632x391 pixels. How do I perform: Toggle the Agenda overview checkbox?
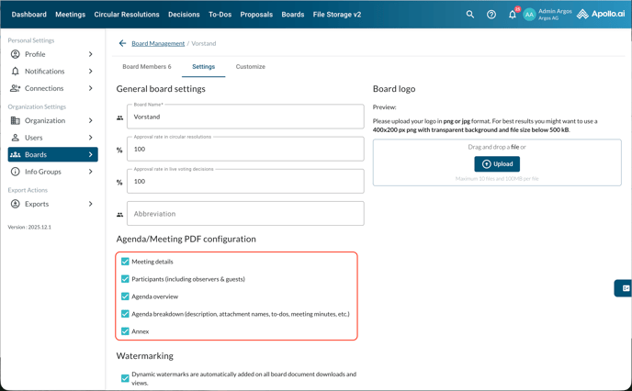[126, 296]
